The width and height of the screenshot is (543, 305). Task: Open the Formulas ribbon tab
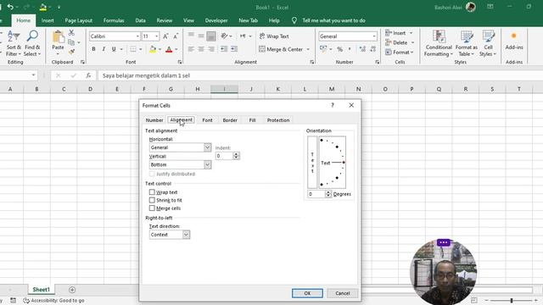[114, 20]
